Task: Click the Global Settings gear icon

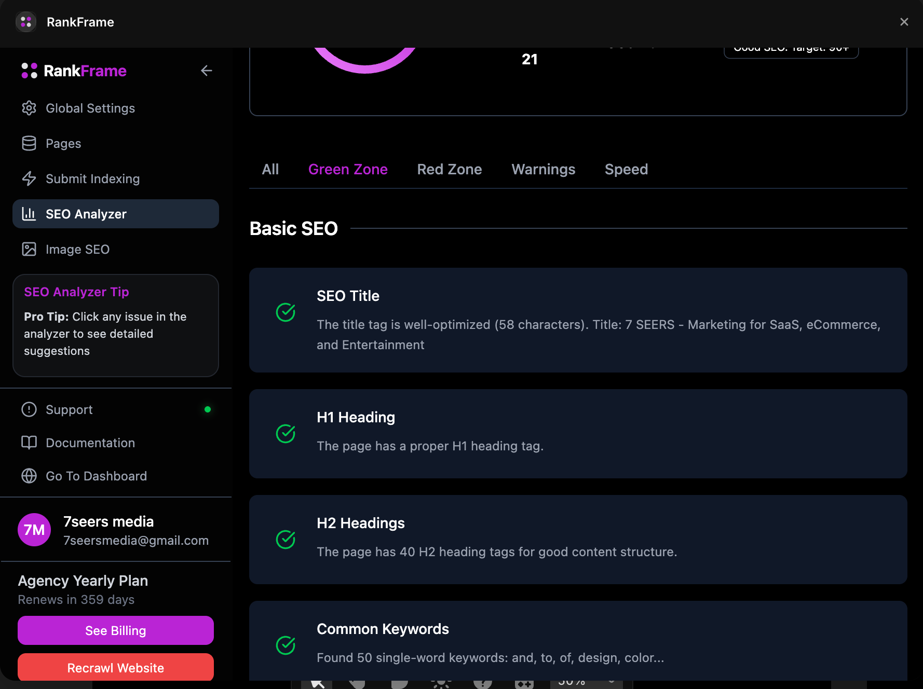Action: pyautogui.click(x=29, y=108)
